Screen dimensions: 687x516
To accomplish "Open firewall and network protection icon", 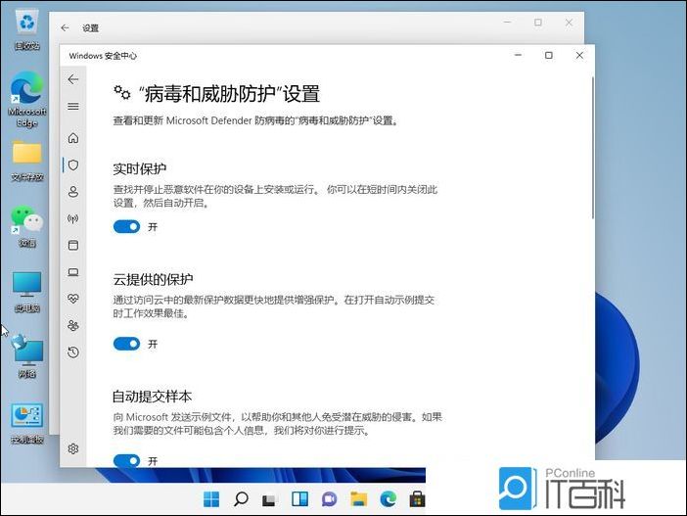I will click(73, 218).
